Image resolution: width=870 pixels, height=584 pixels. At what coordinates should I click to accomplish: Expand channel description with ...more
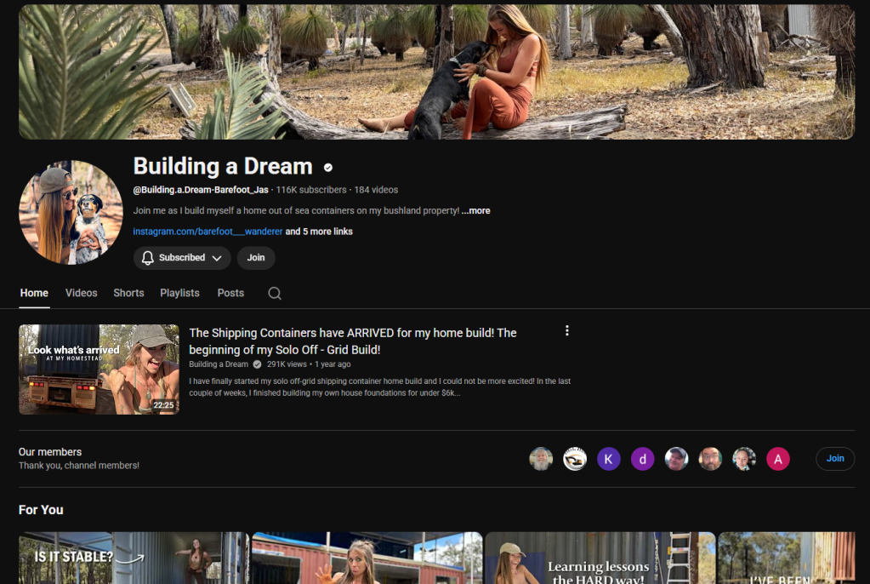coord(476,211)
